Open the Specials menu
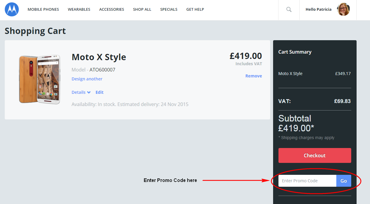This screenshot has width=370, height=204. click(x=169, y=10)
